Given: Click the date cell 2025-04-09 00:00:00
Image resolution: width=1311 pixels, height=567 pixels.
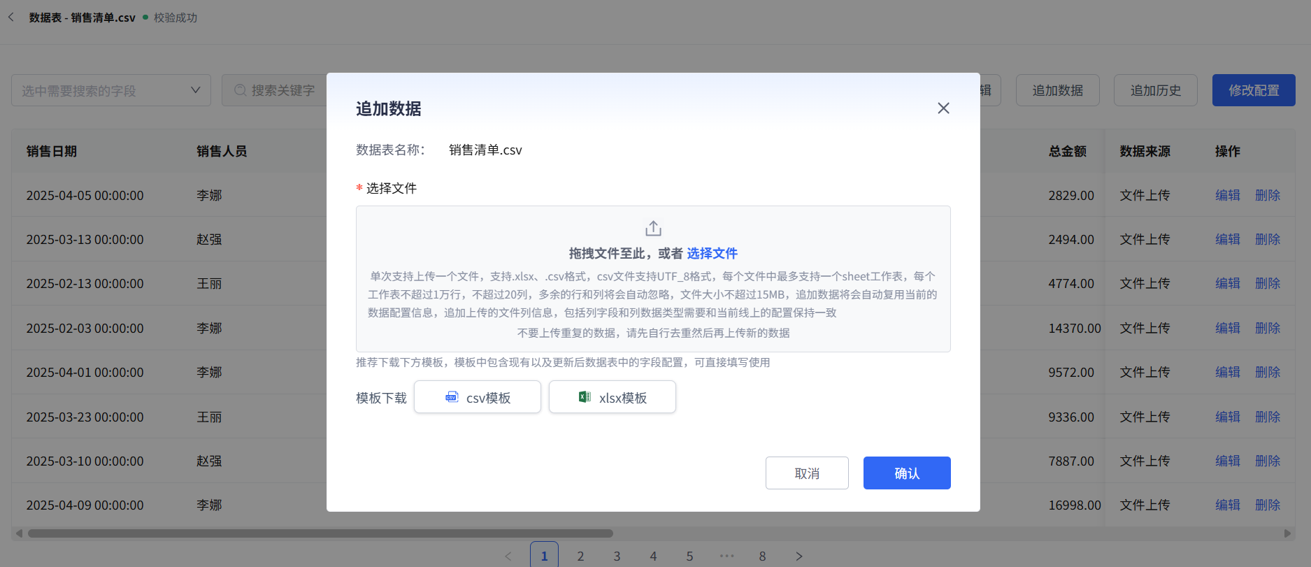Looking at the screenshot, I should pyautogui.click(x=85, y=505).
